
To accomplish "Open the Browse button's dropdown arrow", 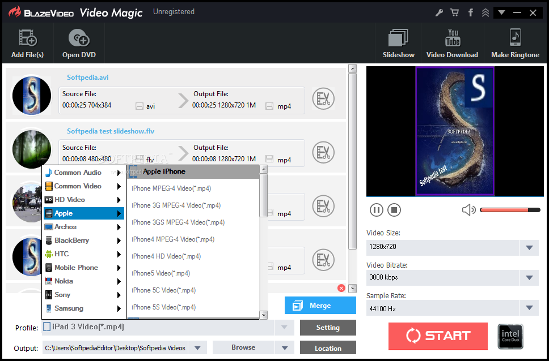I will click(x=285, y=348).
